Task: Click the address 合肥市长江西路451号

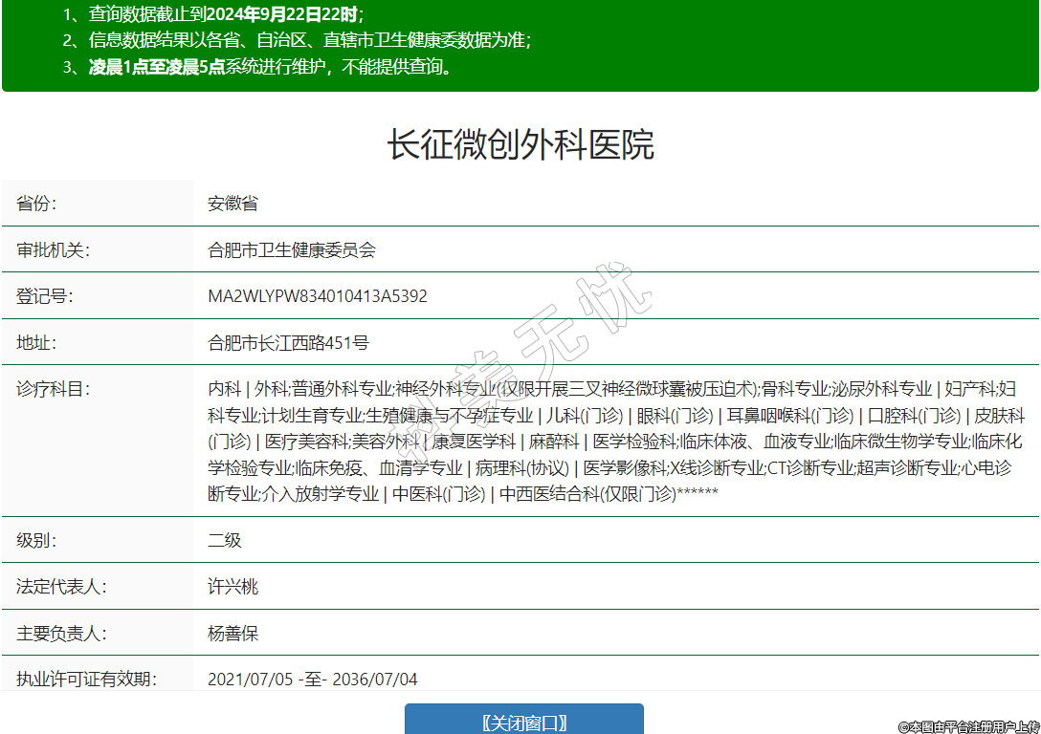Action: 288,342
